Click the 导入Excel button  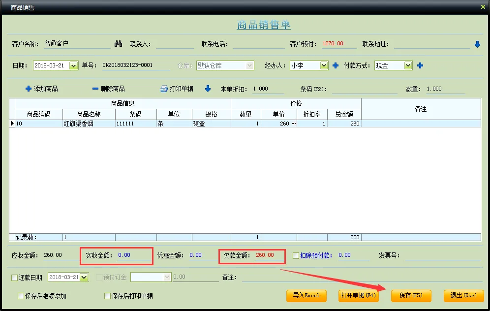(306, 296)
